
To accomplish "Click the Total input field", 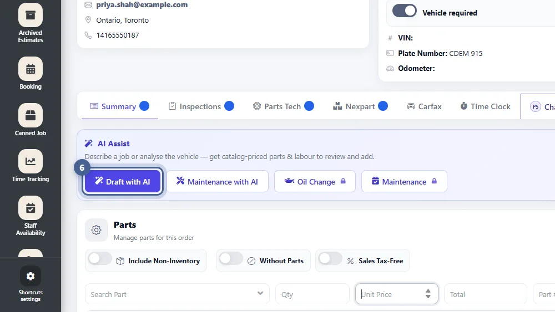I will 485,294.
